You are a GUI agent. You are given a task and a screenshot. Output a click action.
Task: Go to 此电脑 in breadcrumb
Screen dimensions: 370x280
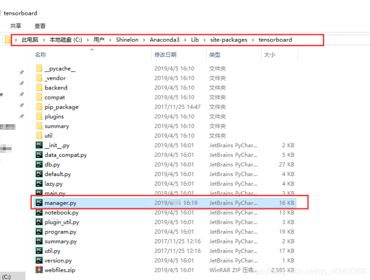click(30, 39)
